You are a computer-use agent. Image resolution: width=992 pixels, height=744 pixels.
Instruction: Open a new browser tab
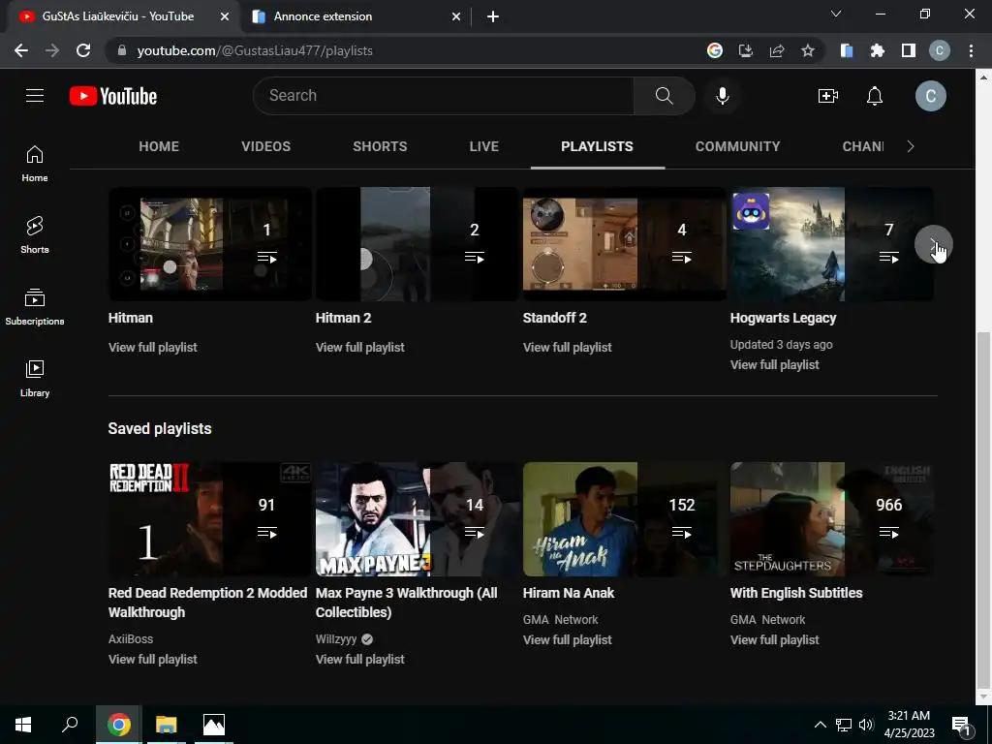tap(493, 16)
